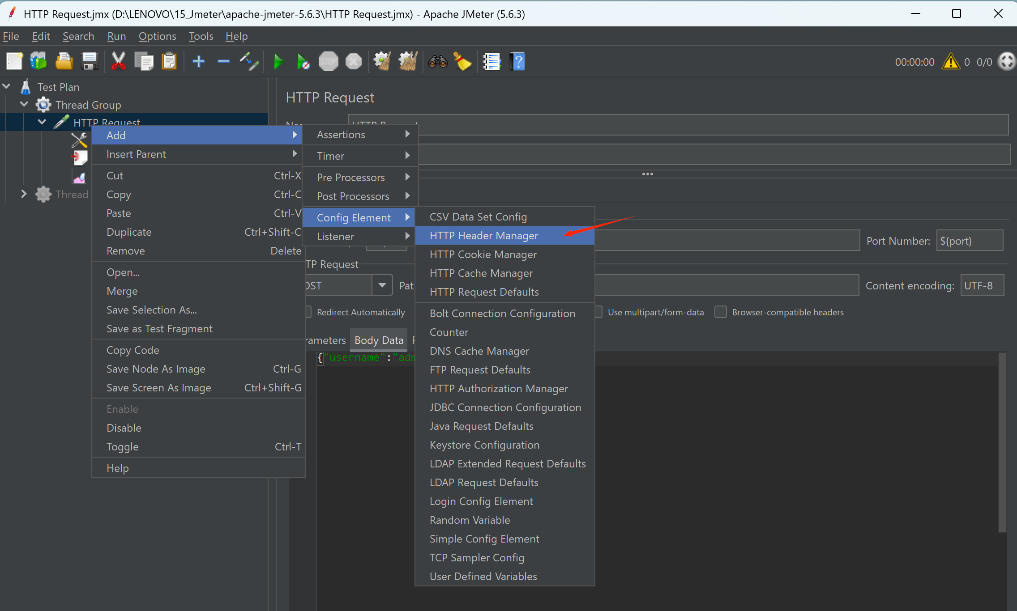Click the New test plan toolbar icon
1017x611 pixels.
(x=14, y=62)
